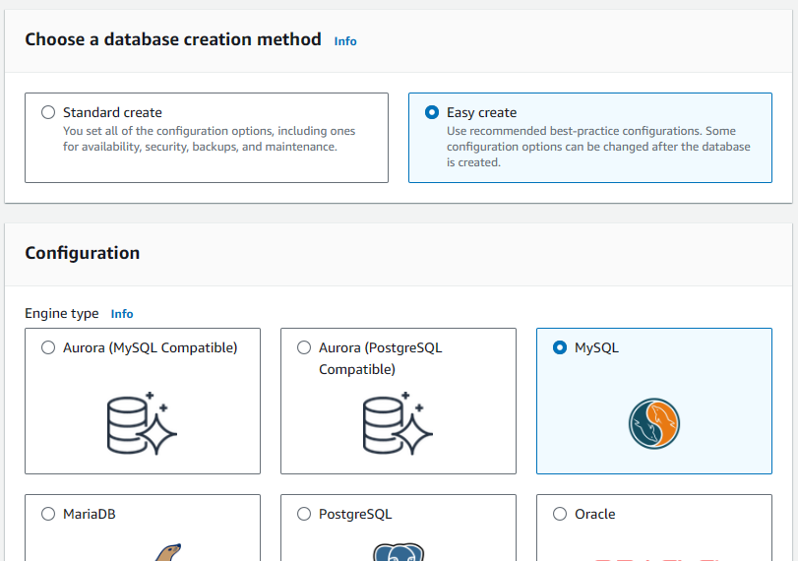Choose the Aurora (PostgreSQL Compatible) radio button
The image size is (798, 561).
[304, 347]
